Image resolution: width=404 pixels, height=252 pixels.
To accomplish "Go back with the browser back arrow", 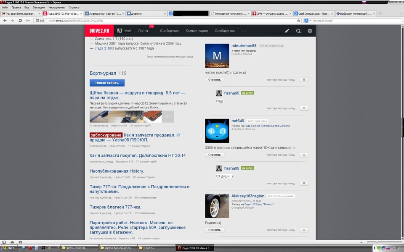I will [x=5, y=21].
